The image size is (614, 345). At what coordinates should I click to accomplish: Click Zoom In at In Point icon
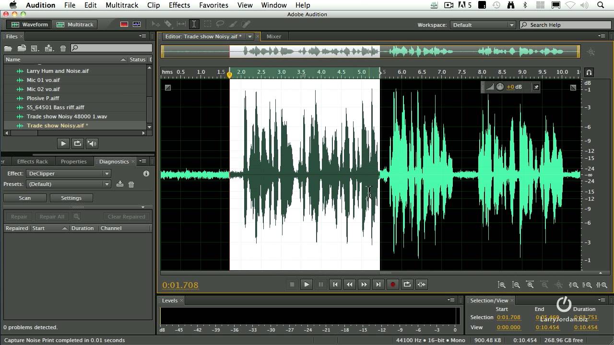[573, 285]
